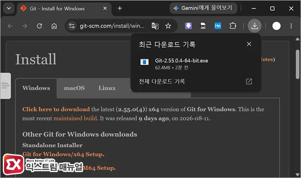Maximize the Chrome window
The image size is (301, 178).
[272, 8]
